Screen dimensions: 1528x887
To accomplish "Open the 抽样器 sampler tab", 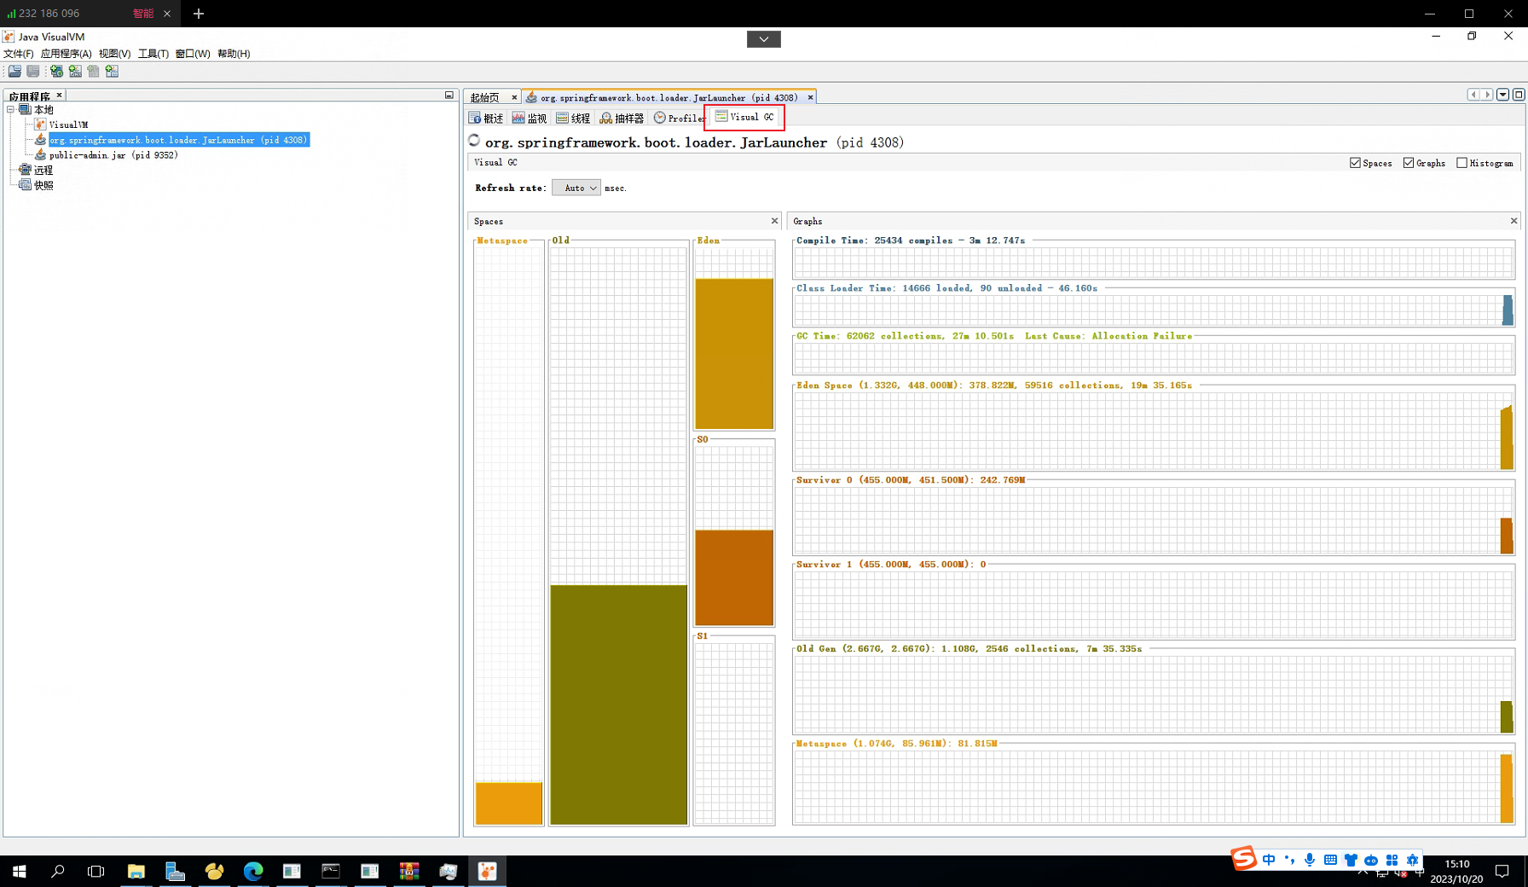I will 622,119.
